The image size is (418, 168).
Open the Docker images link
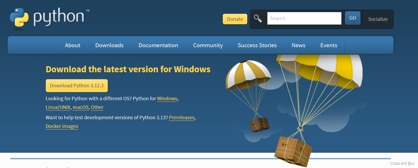tap(62, 126)
